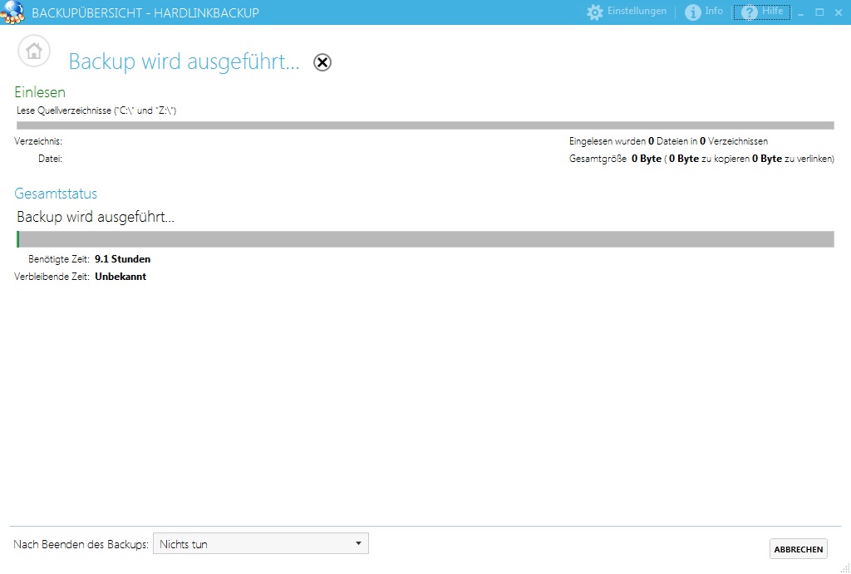The image size is (851, 574).
Task: Click the Gesamtstatus progress bar
Action: tap(425, 239)
